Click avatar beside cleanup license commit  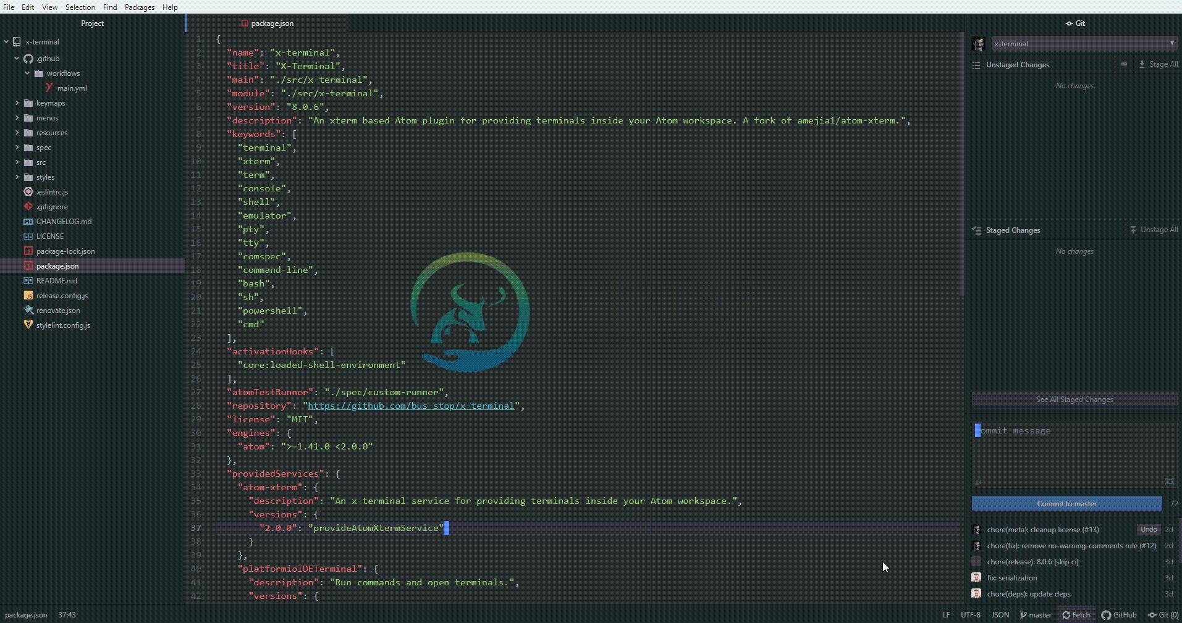point(976,530)
